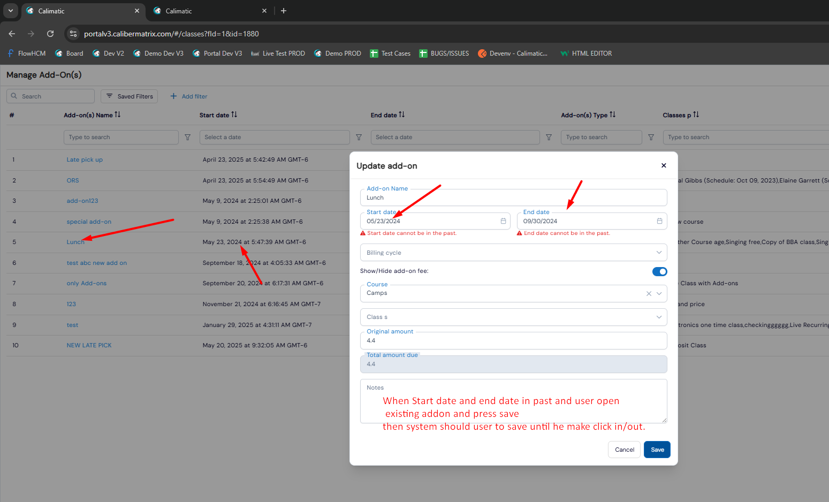Open the add-on123 link
Viewport: 829px width, 502px height.
point(82,201)
